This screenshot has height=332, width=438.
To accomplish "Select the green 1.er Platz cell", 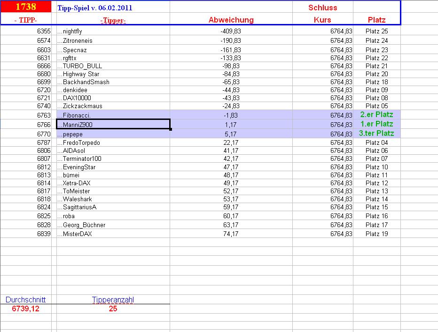I will tap(376, 124).
